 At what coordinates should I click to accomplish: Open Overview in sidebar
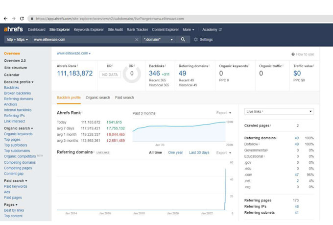pyautogui.click(x=12, y=53)
